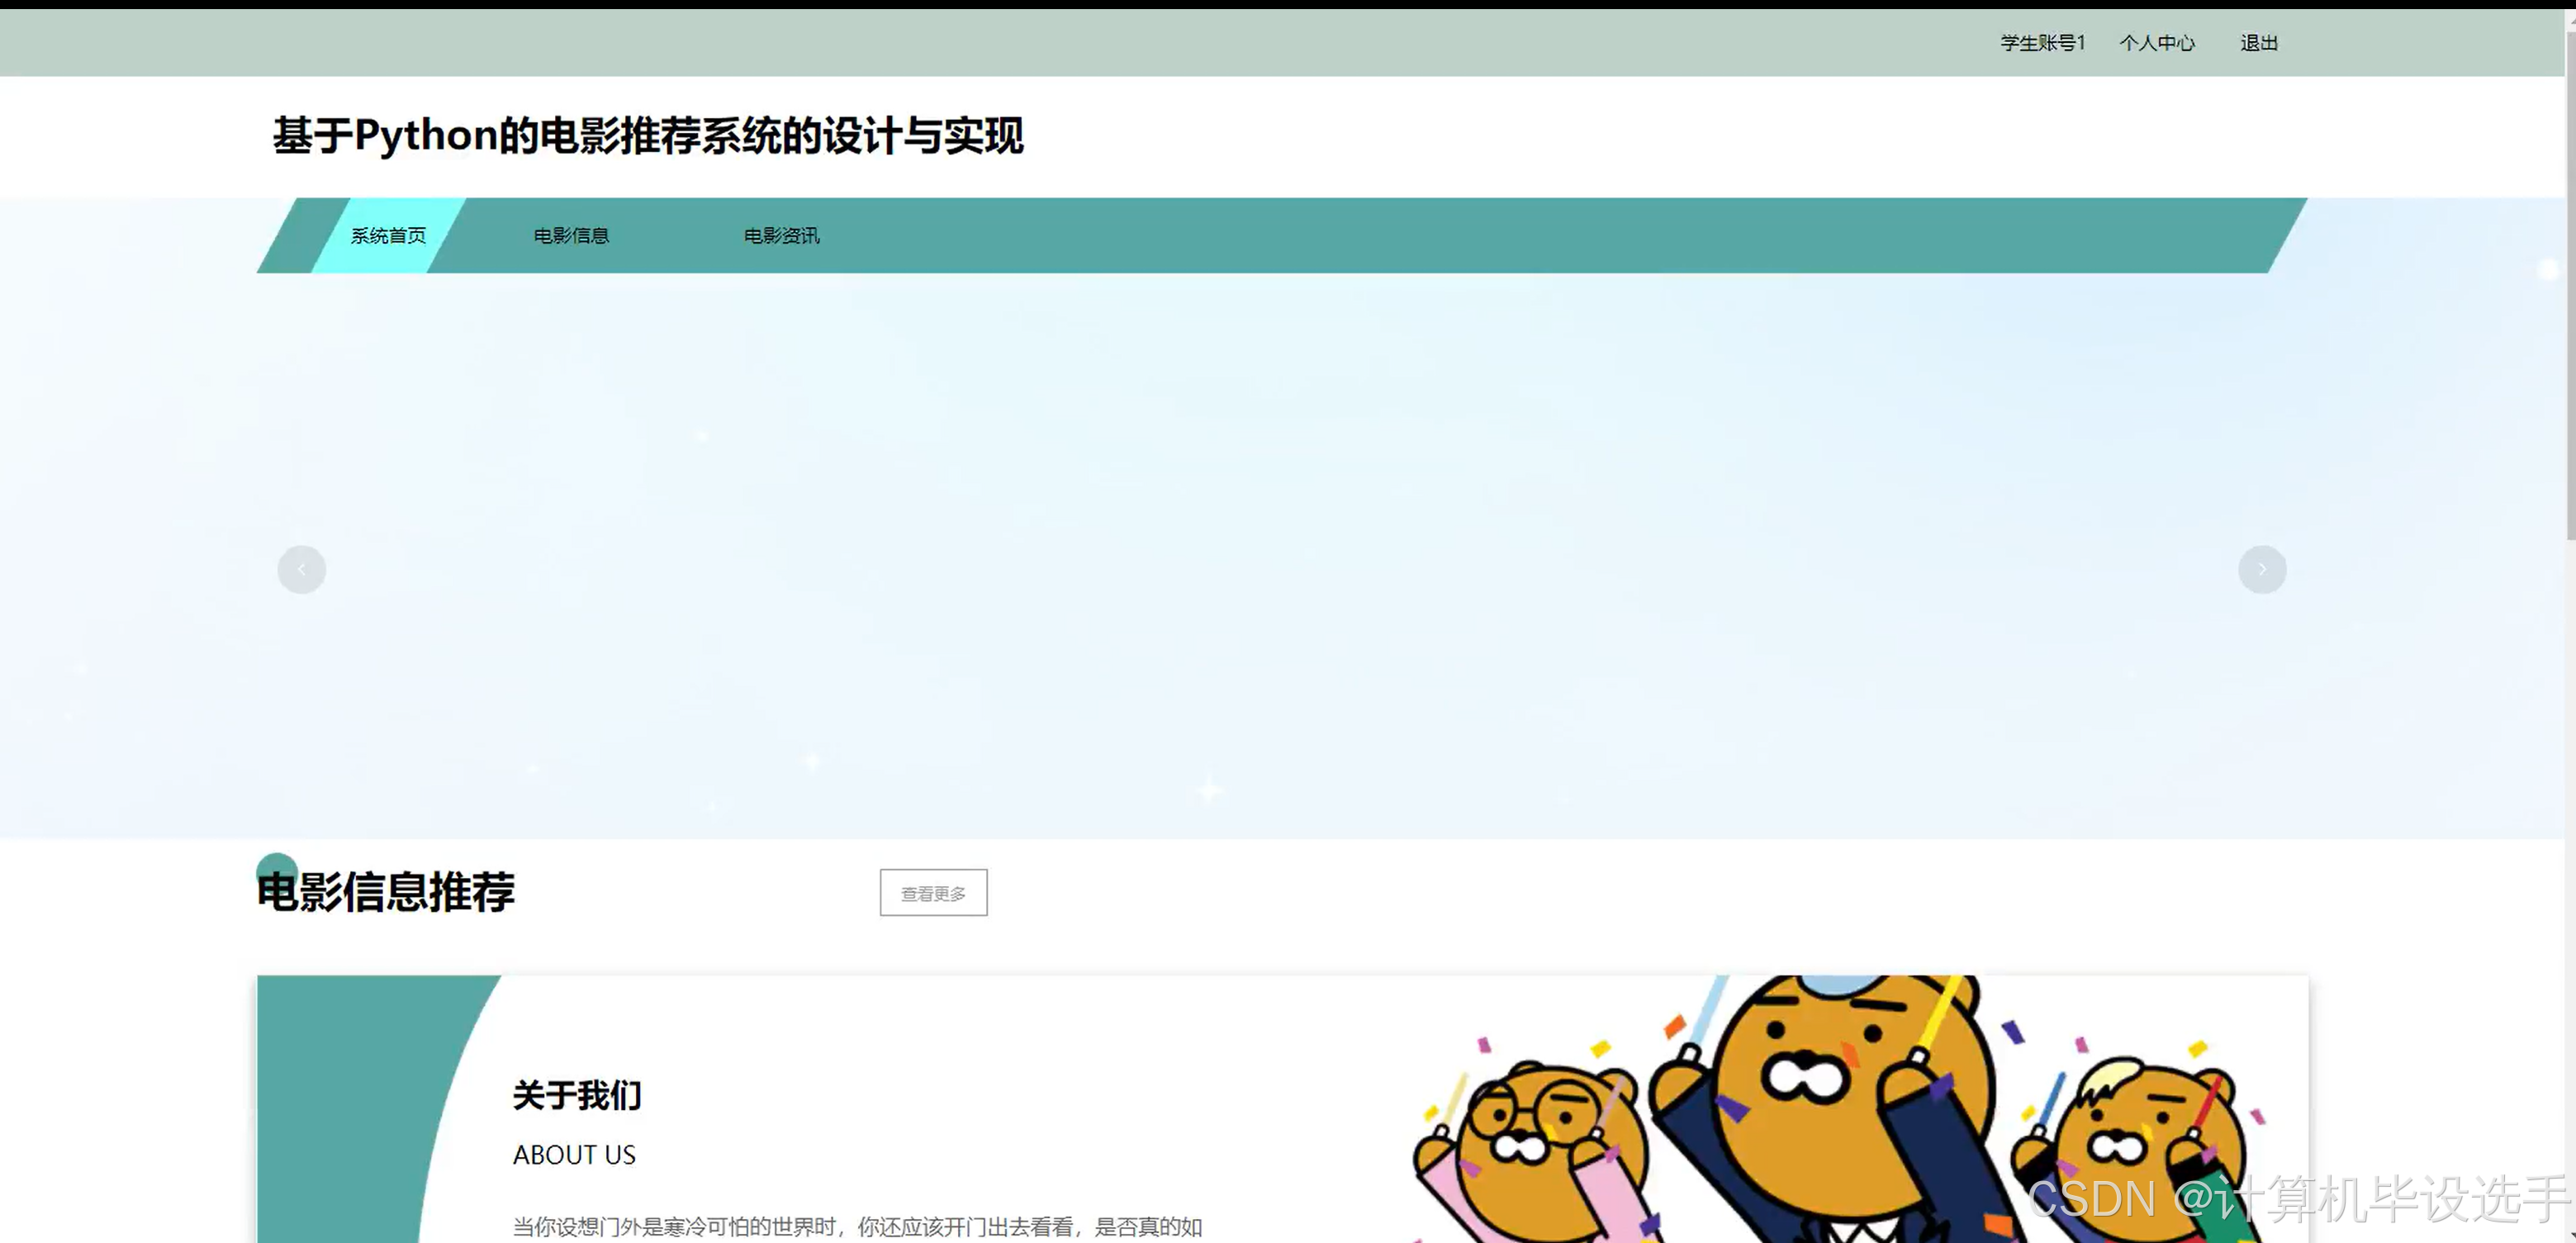2576x1243 pixels.
Task: Open 个人中心 in the top bar
Action: pyautogui.click(x=2157, y=42)
